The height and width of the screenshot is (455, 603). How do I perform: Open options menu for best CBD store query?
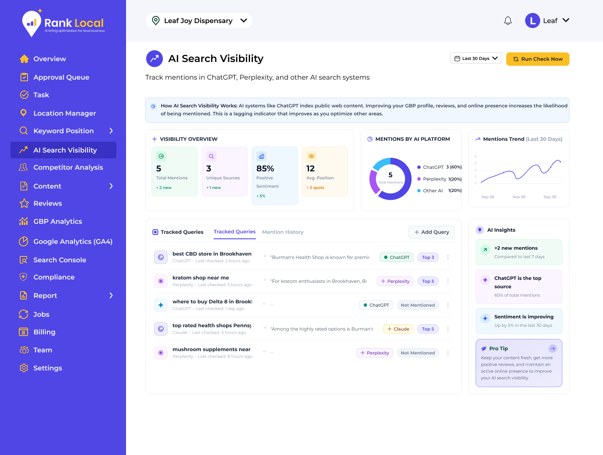coord(448,257)
